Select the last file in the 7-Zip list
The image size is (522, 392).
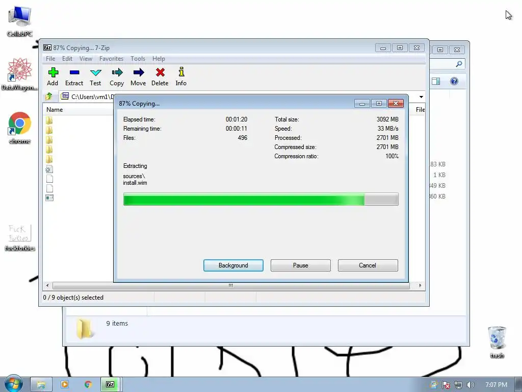49,198
